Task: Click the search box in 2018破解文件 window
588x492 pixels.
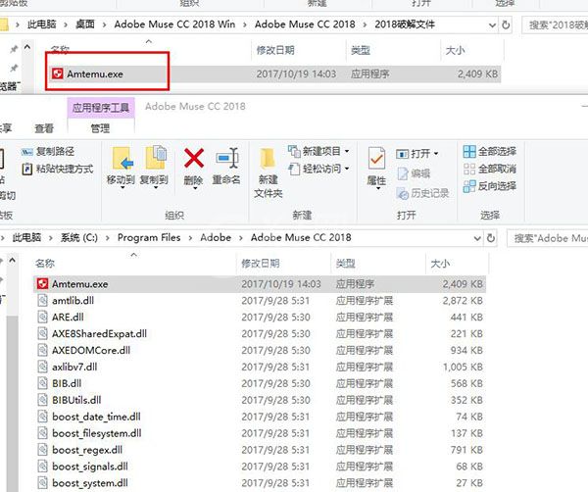Action: tap(555, 25)
